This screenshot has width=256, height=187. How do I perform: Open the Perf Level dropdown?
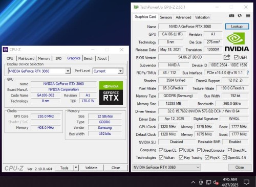click(120, 71)
